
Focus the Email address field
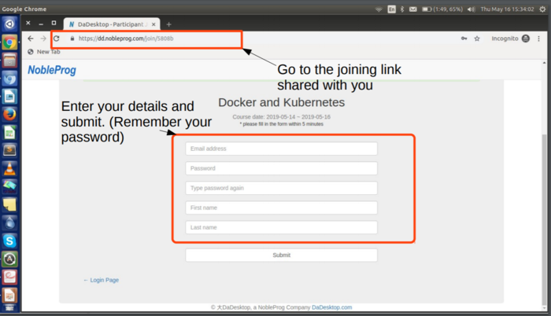pos(282,149)
